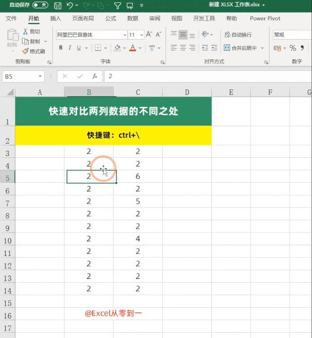
Task: Toggle Italic formatting
Action: pyautogui.click(x=70, y=48)
